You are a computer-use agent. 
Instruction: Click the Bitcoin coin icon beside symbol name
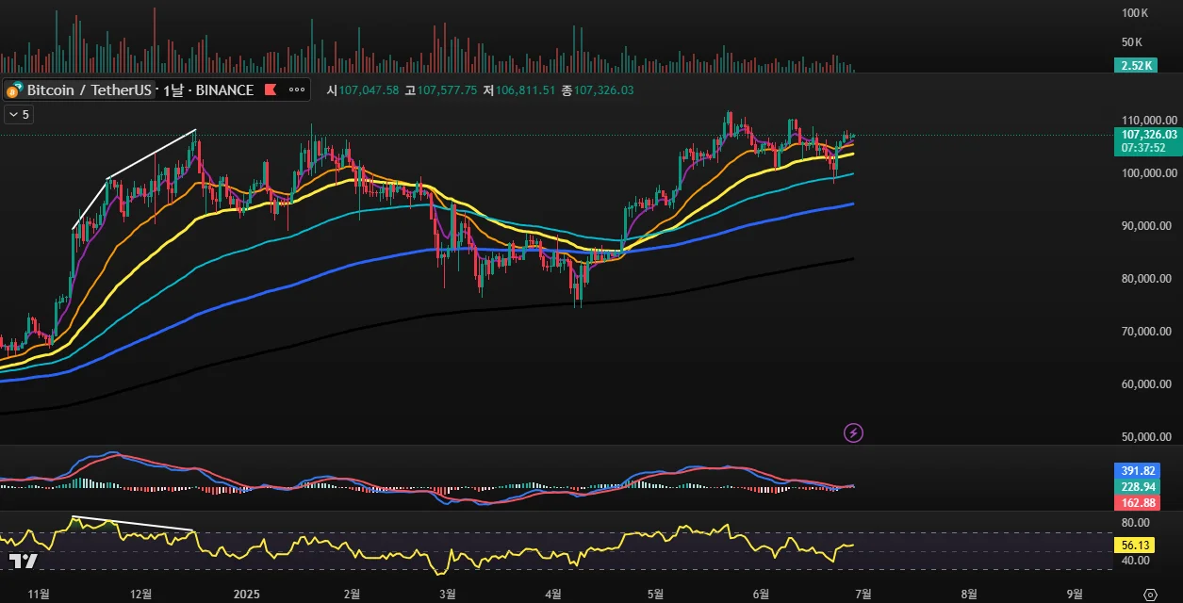(13, 91)
